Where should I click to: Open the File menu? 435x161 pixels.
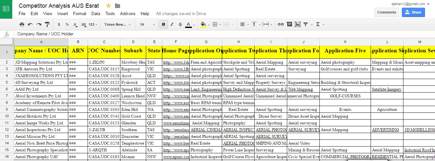pos(22,14)
